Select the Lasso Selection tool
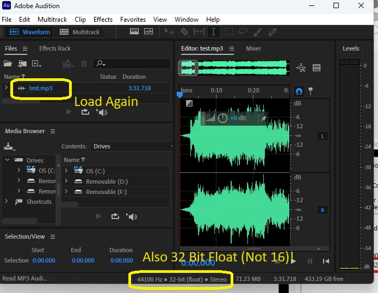378x293 pixels. pos(243,32)
